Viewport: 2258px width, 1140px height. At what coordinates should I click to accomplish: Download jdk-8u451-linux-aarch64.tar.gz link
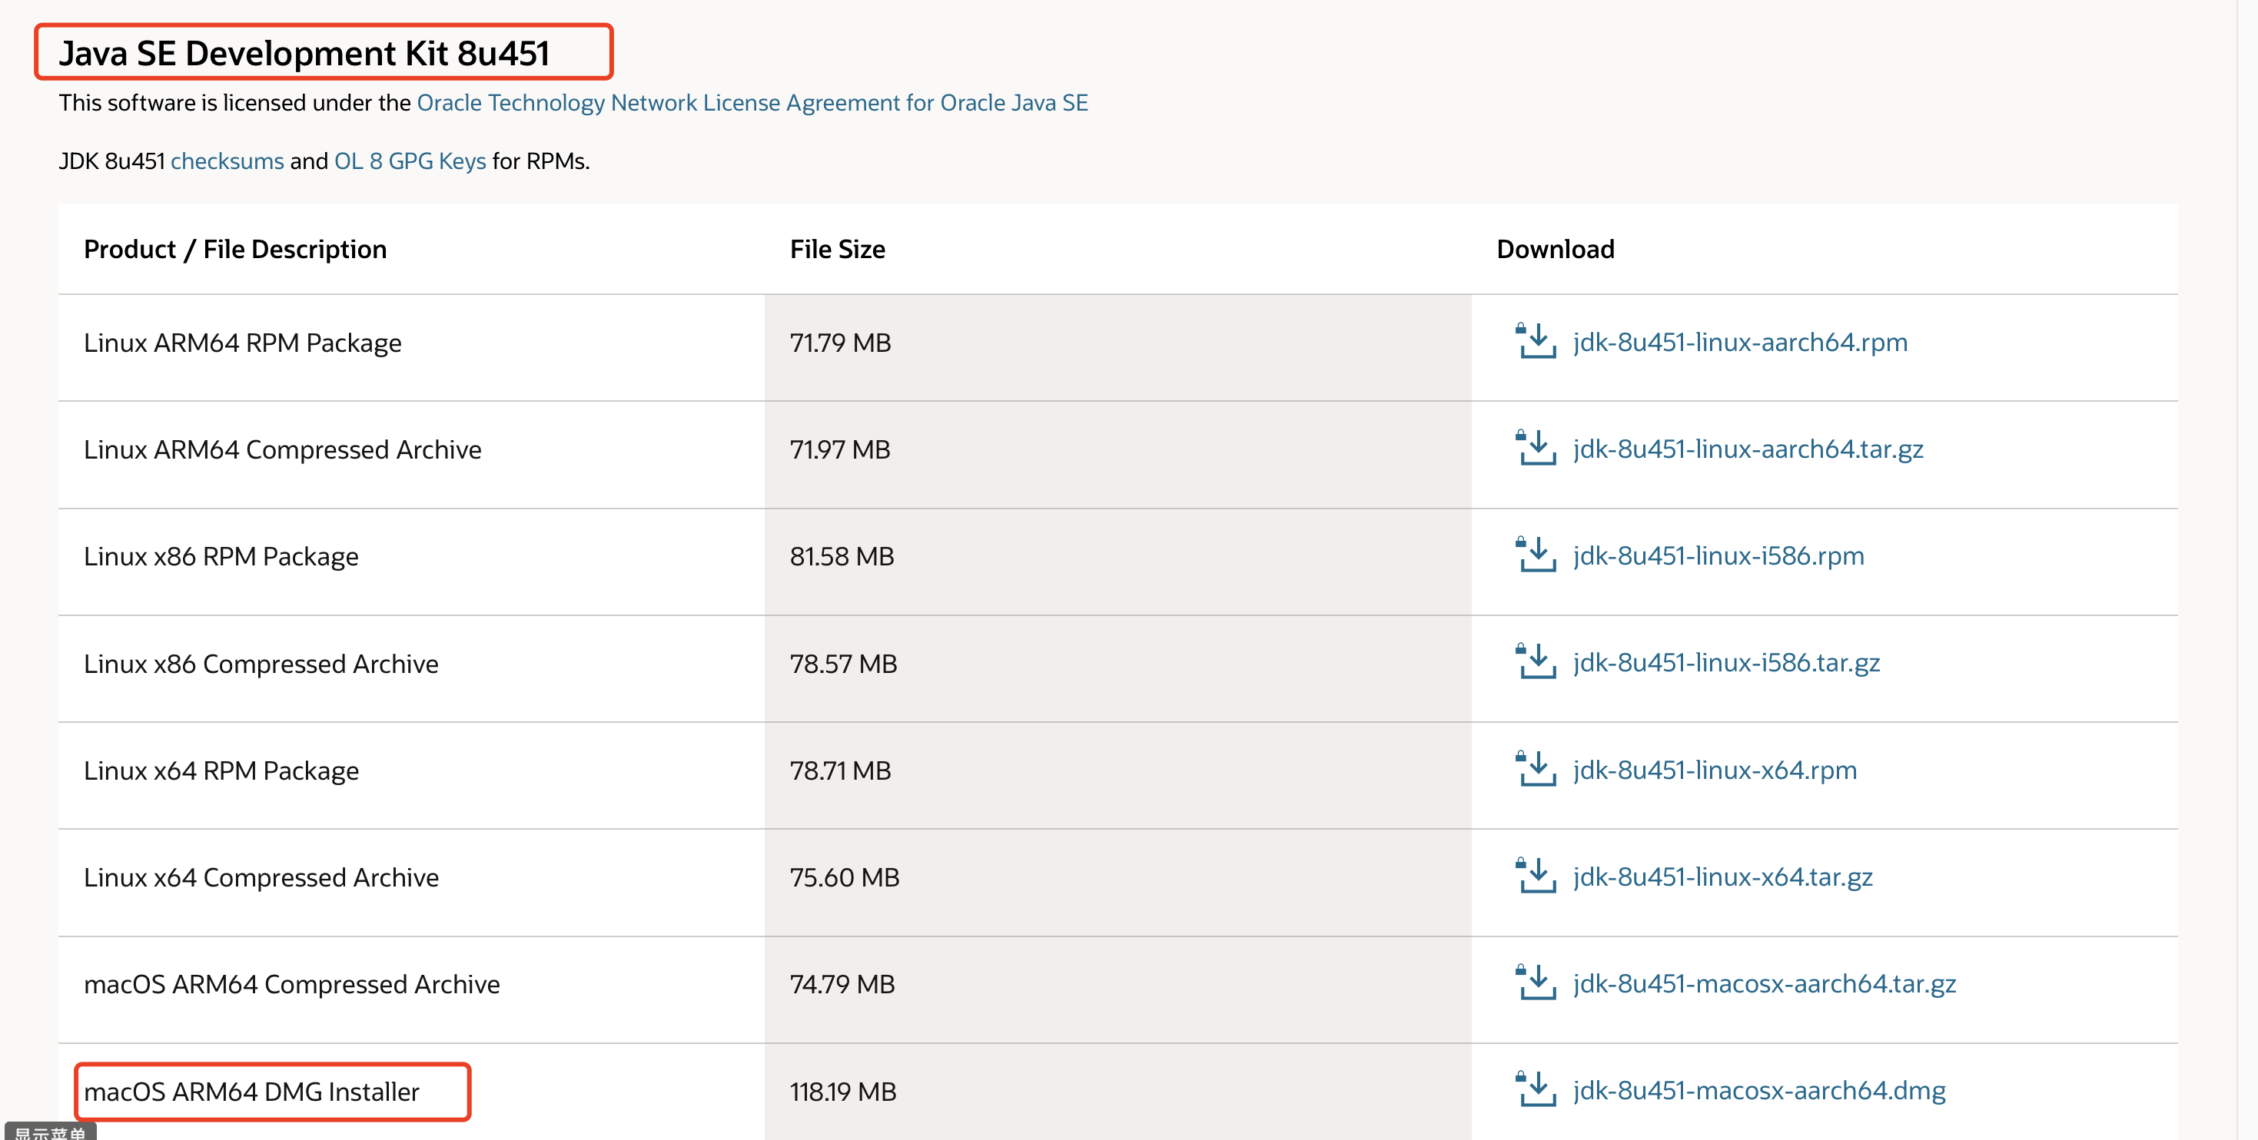tap(1748, 449)
